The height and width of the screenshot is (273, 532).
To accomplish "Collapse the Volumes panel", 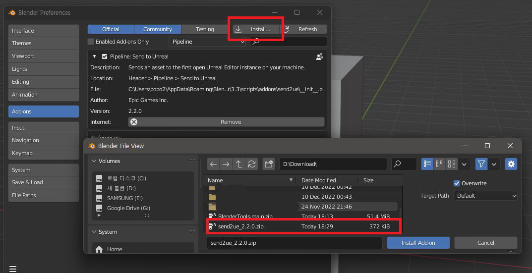I will pos(94,161).
